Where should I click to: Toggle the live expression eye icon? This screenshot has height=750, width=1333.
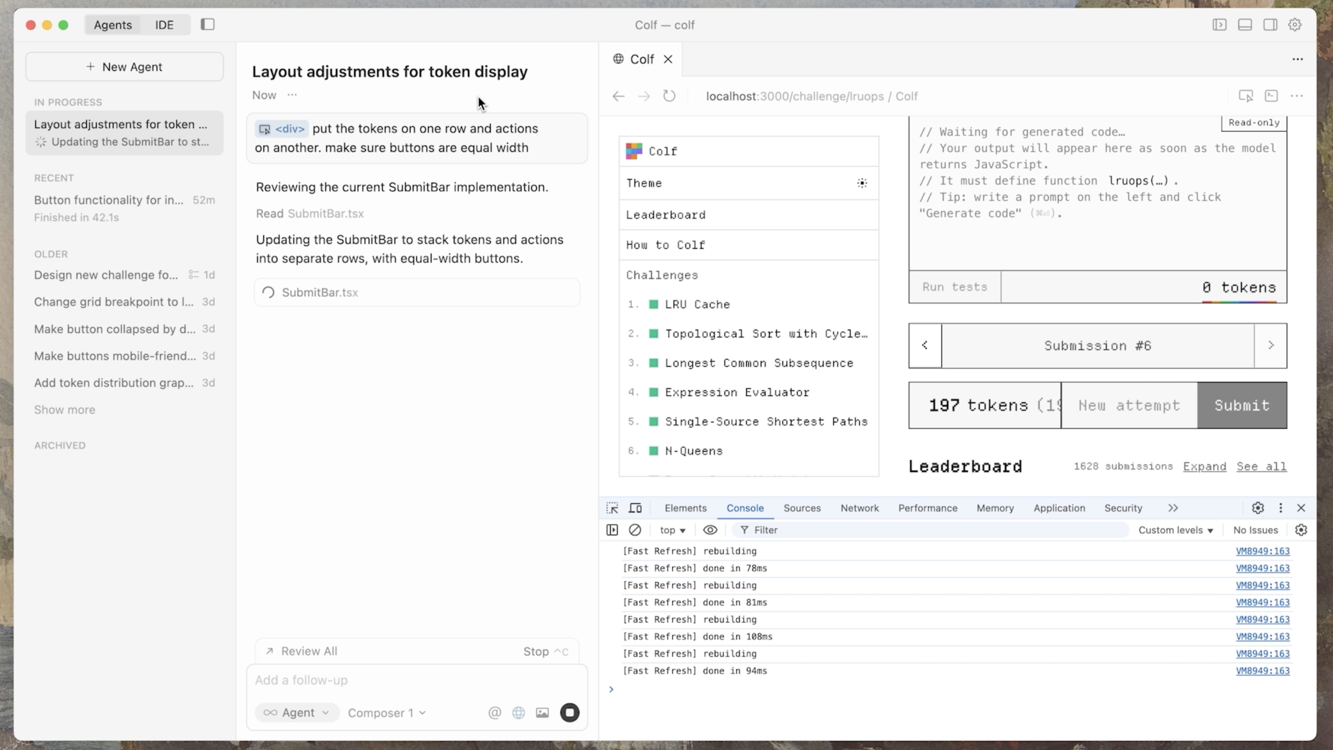click(x=710, y=530)
